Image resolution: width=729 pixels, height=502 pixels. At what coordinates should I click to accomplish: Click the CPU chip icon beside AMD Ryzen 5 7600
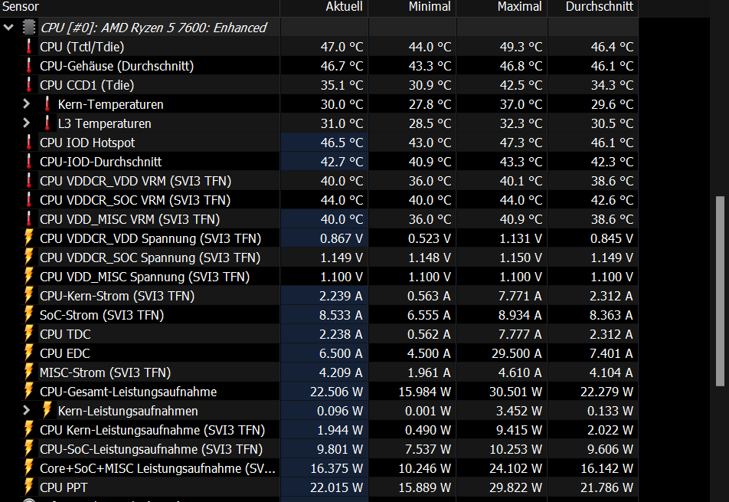(29, 28)
